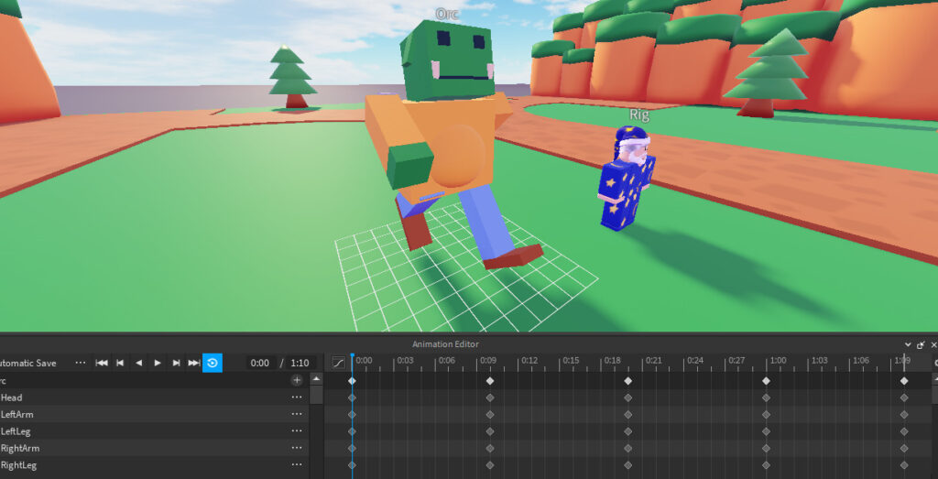Play the animation forward
Viewport: 938px width, 479px height.
(158, 363)
